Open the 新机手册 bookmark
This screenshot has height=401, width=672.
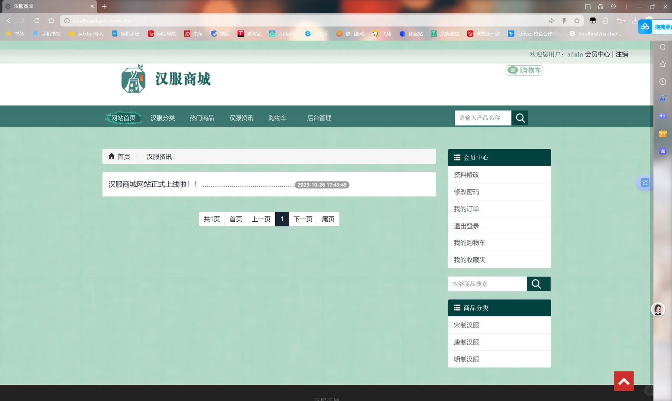[x=126, y=34]
